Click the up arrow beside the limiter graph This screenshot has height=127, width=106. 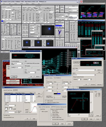[x=91, y=92]
